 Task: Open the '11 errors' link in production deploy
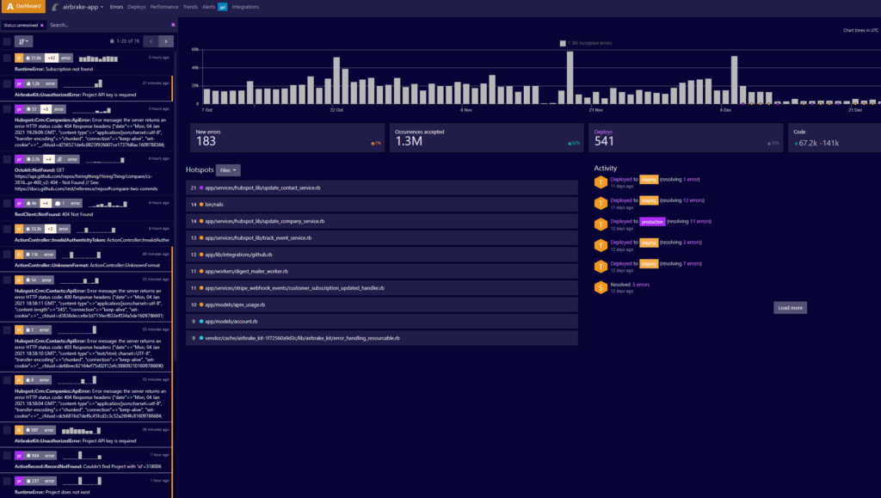[699, 221]
